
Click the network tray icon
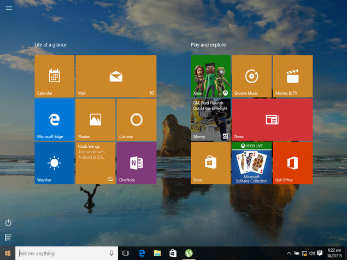[x=304, y=253]
